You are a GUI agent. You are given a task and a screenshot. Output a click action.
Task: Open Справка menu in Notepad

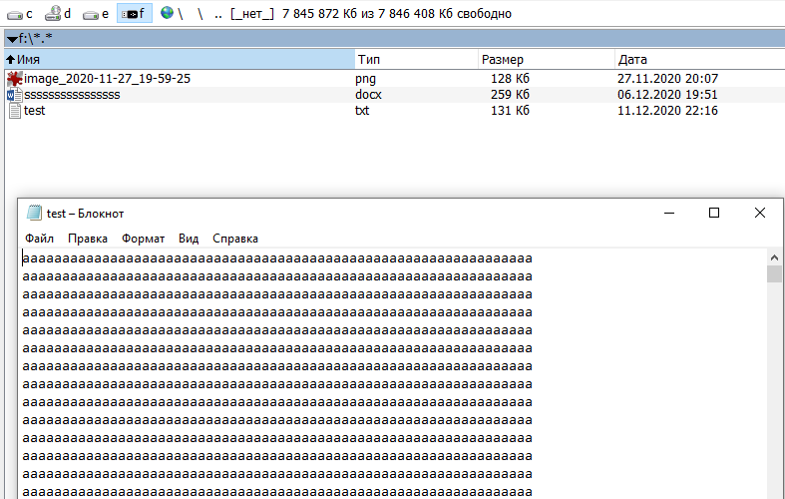click(x=235, y=239)
